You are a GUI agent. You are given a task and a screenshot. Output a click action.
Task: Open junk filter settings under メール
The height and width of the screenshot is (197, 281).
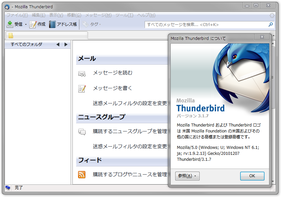130,103
